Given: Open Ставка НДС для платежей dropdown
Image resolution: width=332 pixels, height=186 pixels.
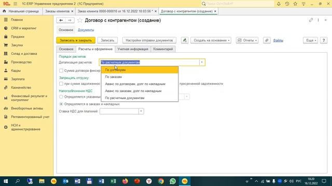Looking at the screenshot, I should 141,111.
